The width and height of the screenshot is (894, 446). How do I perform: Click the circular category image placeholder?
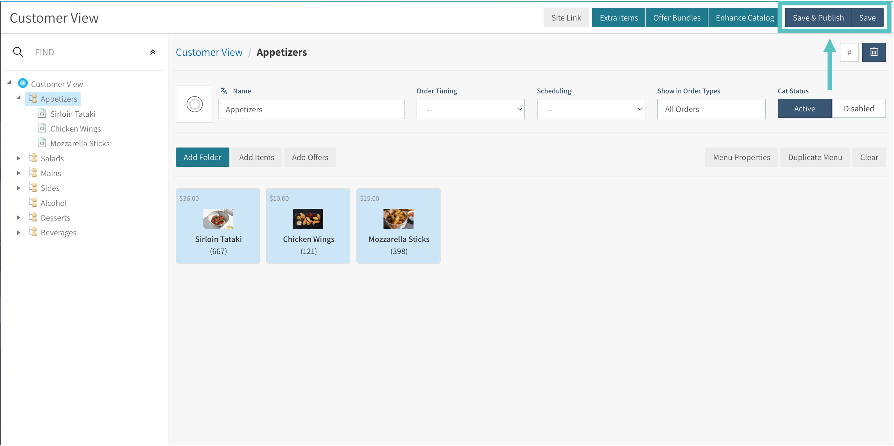pyautogui.click(x=194, y=104)
